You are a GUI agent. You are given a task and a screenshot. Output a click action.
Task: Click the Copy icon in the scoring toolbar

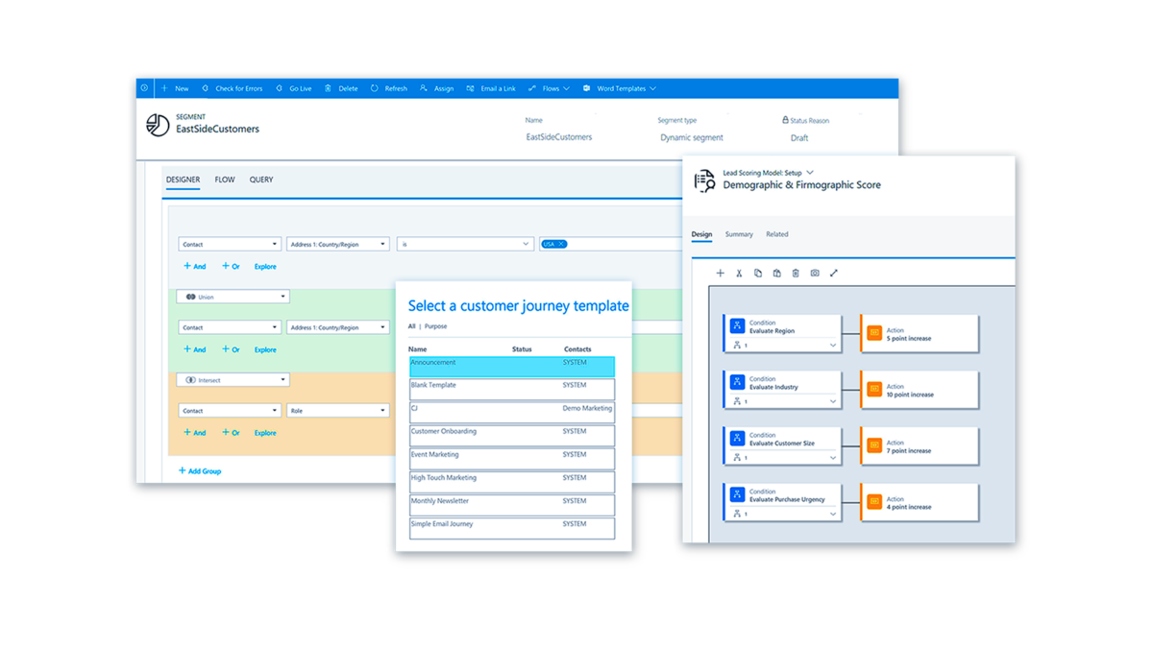point(758,274)
